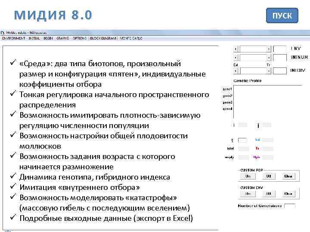This screenshot has width=310, height=232.
Task: Click the gene3 label
Action: [x=227, y=102]
